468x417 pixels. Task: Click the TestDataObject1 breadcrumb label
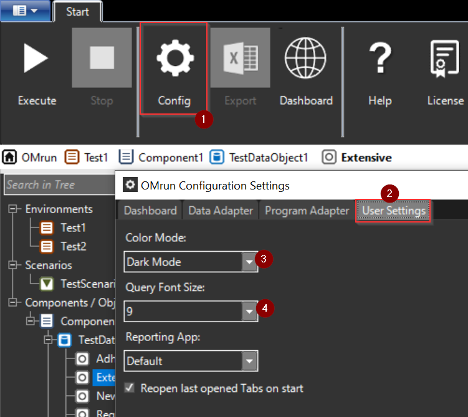(269, 158)
